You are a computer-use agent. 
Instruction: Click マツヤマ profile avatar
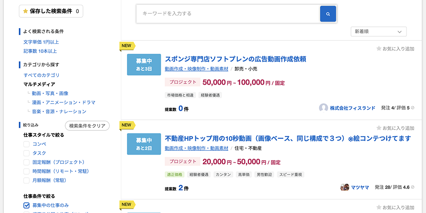pyautogui.click(x=345, y=187)
